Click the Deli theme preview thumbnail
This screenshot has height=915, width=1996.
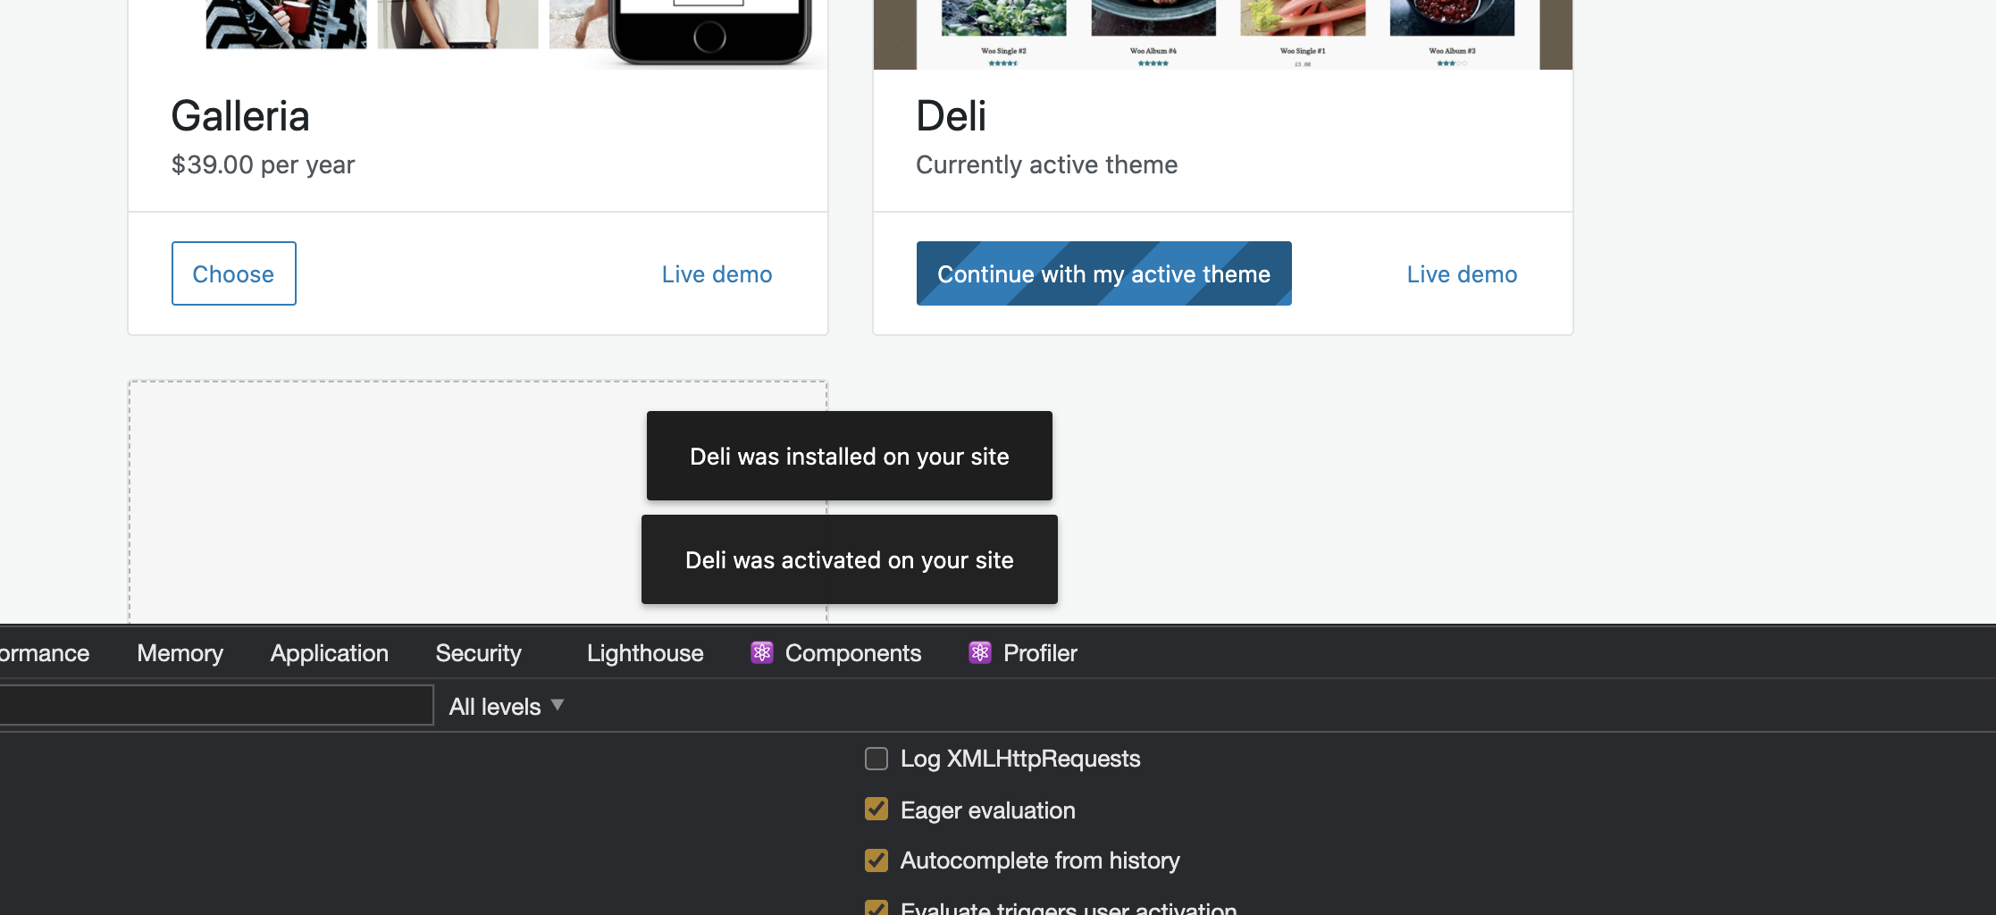1222,34
